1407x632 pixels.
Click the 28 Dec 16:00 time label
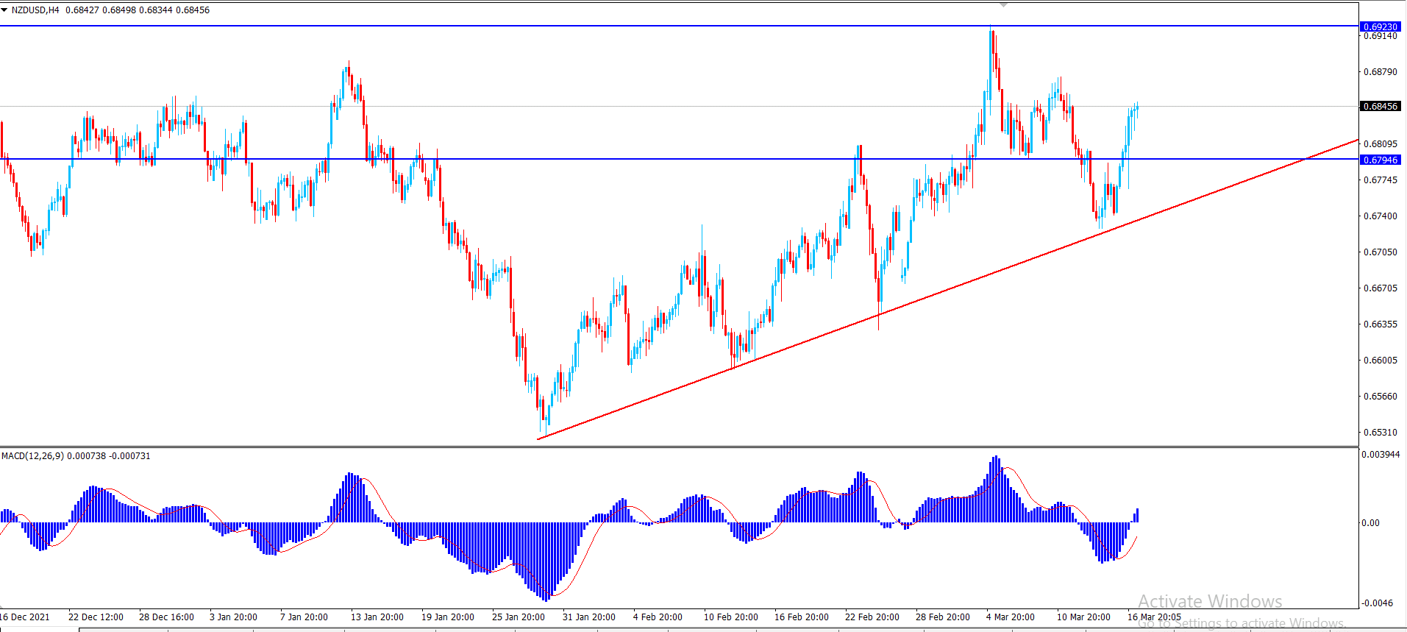pyautogui.click(x=166, y=617)
